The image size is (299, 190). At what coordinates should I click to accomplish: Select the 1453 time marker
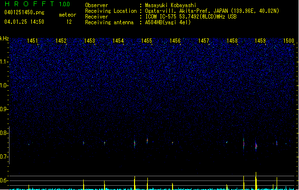pyautogui.click(x=89, y=41)
